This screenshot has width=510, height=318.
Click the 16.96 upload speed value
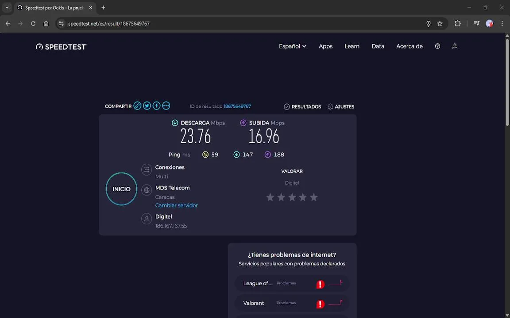pyautogui.click(x=264, y=136)
